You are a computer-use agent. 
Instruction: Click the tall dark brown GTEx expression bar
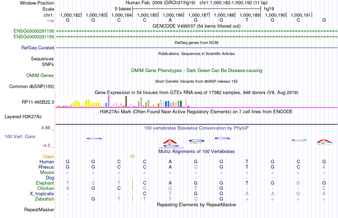[126, 101]
